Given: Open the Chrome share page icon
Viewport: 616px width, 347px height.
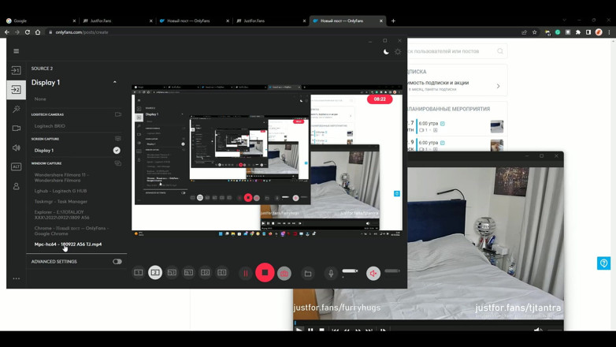Looking at the screenshot, I should click(x=524, y=32).
